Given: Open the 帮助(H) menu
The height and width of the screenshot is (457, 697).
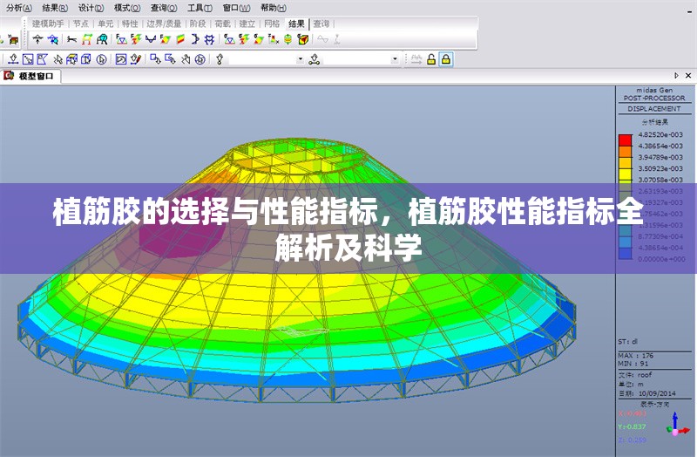Looking at the screenshot, I should click(x=273, y=7).
